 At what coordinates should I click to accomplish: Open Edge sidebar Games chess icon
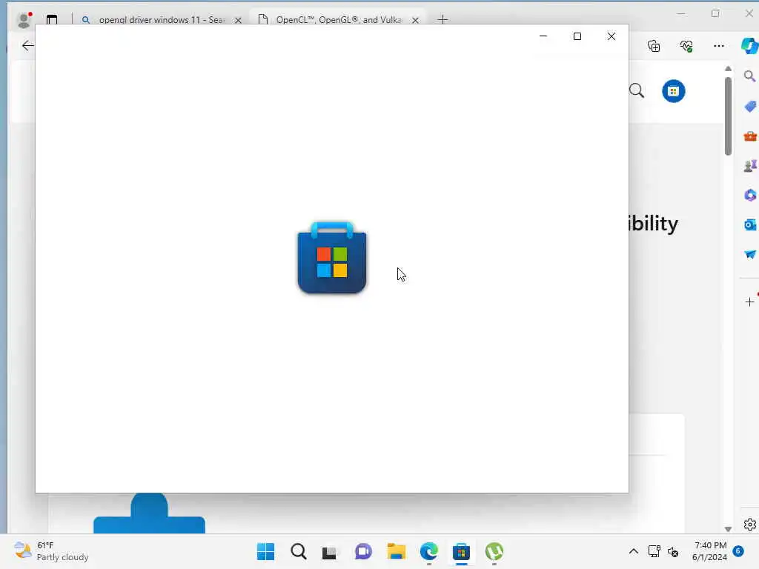coord(750,166)
